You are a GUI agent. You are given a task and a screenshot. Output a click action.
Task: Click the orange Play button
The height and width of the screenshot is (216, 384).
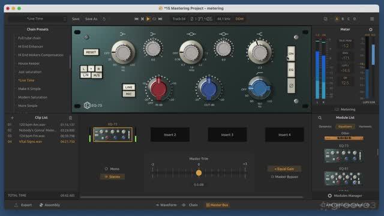point(148,19)
